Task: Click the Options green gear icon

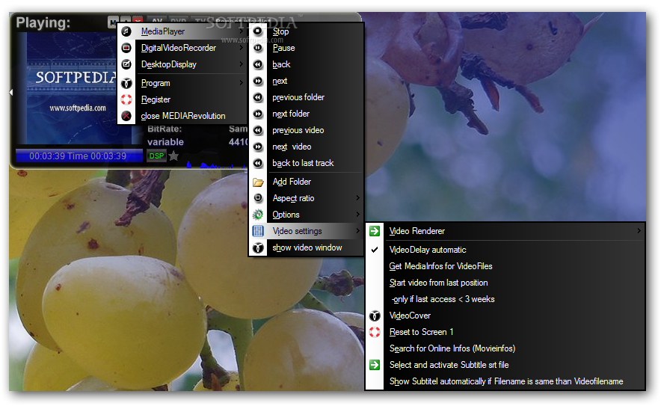Action: pyautogui.click(x=257, y=215)
